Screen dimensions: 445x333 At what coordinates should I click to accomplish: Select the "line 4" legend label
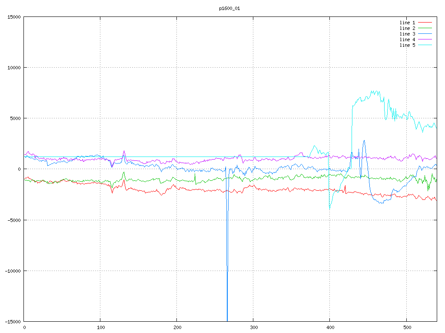pos(407,39)
